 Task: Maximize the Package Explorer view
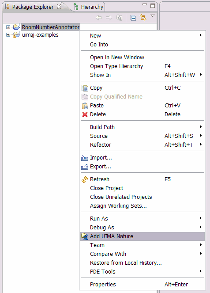153,6
